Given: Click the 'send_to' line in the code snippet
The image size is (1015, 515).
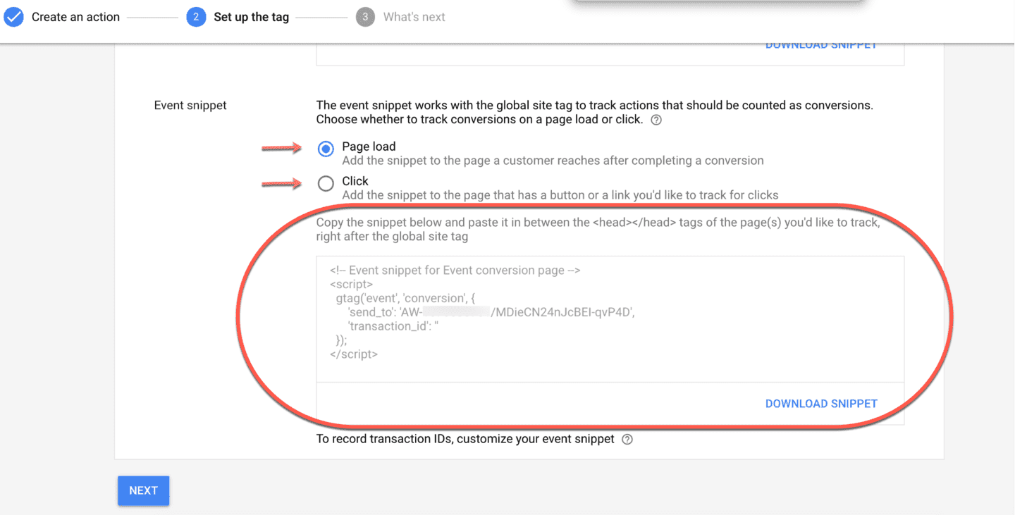Looking at the screenshot, I should pos(491,312).
